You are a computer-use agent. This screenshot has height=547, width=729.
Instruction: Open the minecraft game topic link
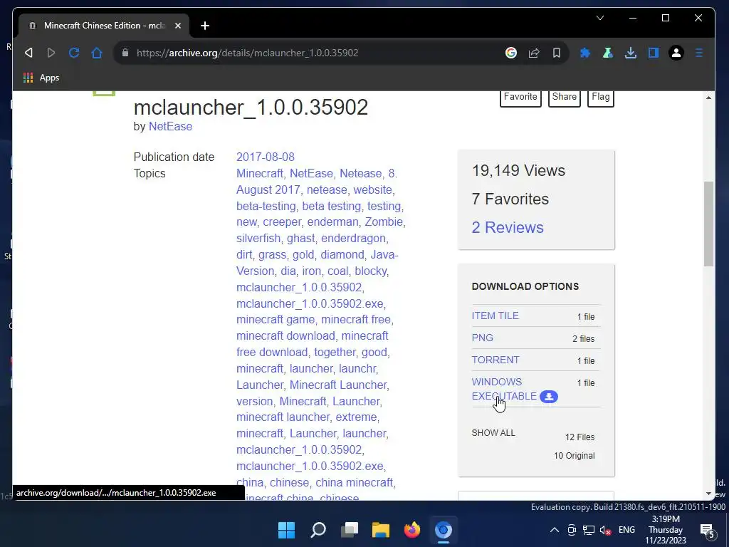click(276, 320)
